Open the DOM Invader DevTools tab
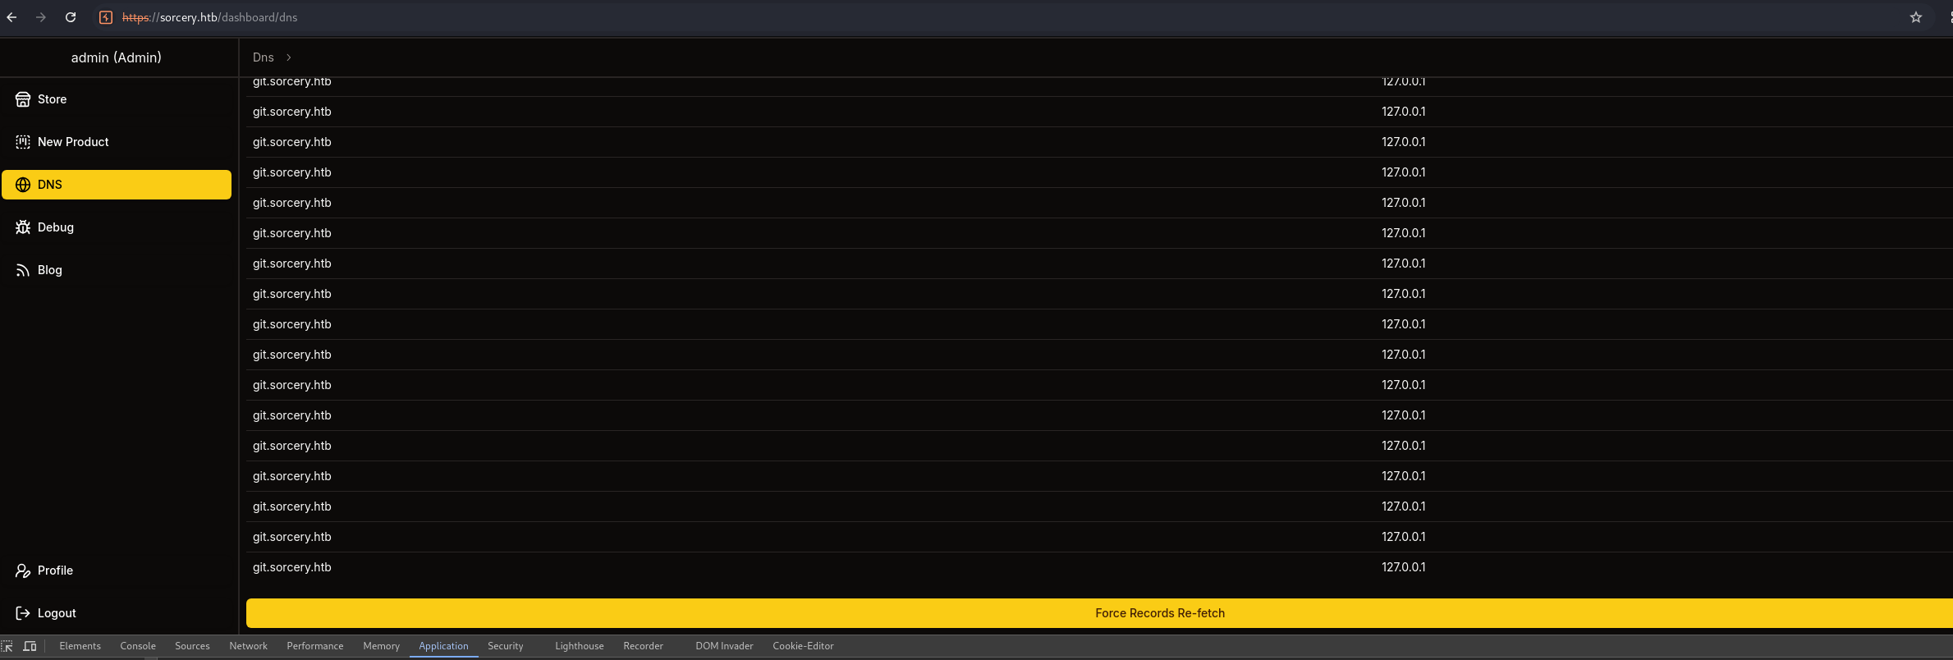 click(725, 646)
